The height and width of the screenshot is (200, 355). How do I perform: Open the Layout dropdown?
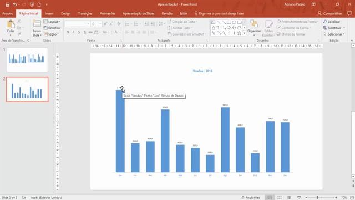click(52, 22)
